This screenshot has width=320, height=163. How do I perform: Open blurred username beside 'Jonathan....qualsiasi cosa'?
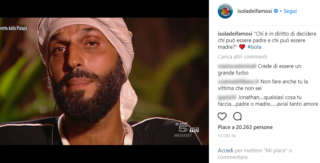227,97
